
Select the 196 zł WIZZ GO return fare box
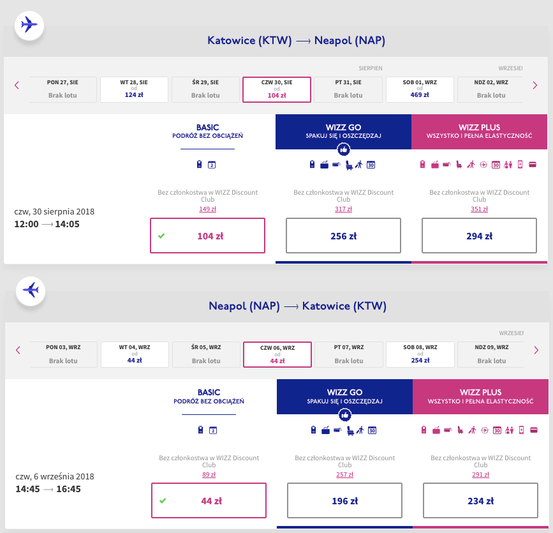pos(344,500)
